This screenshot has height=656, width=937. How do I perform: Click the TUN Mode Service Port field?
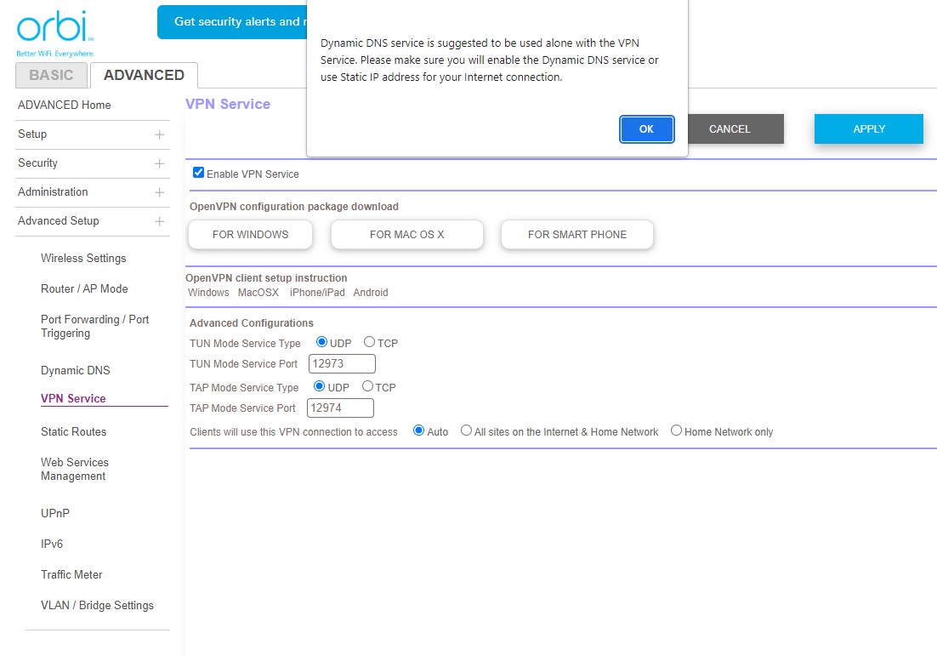point(342,364)
